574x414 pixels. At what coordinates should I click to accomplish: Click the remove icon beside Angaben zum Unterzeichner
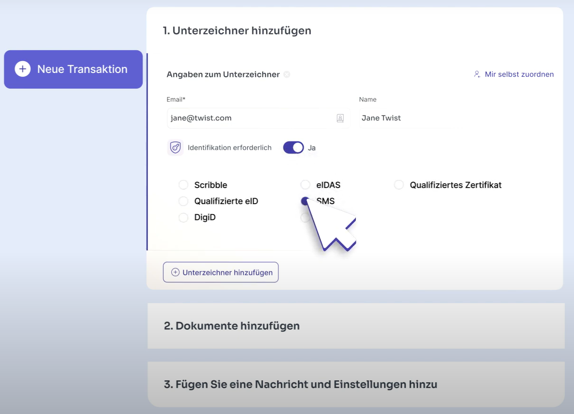pos(287,74)
